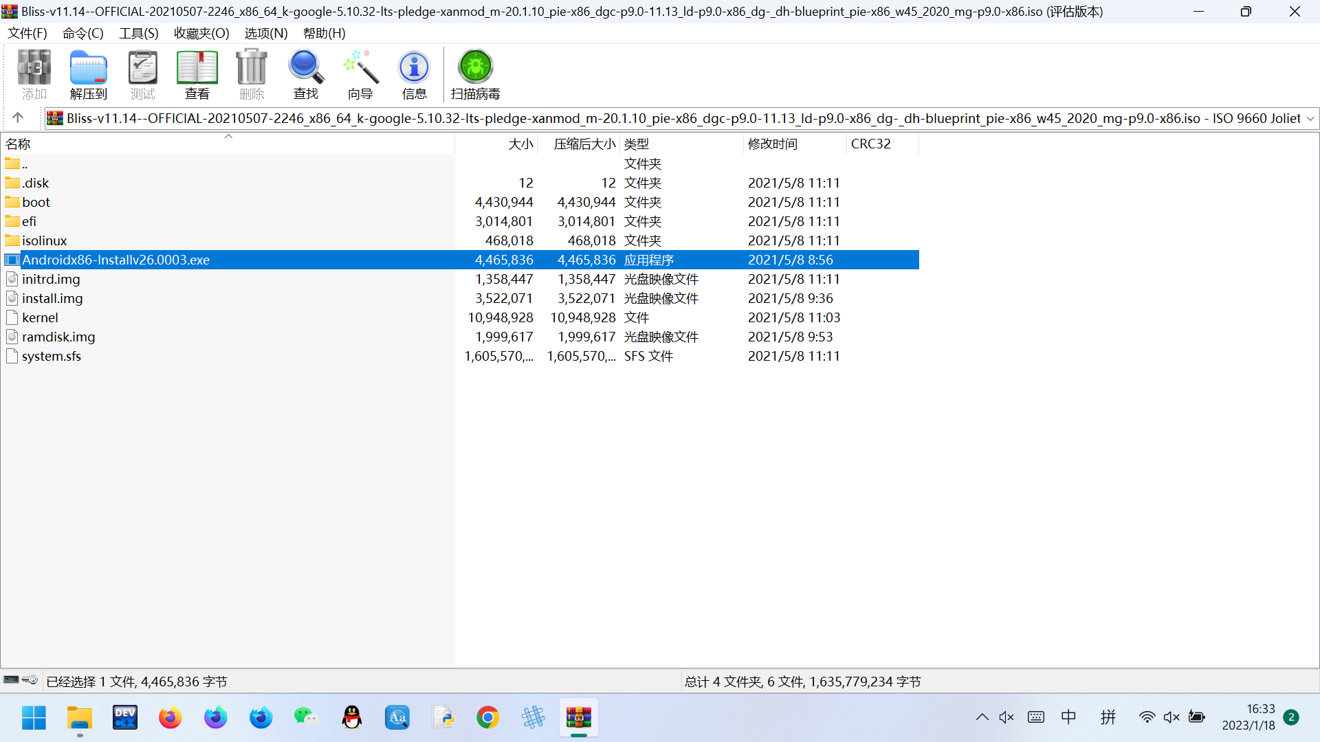
Task: Open the battery status tray icon
Action: click(x=1197, y=717)
